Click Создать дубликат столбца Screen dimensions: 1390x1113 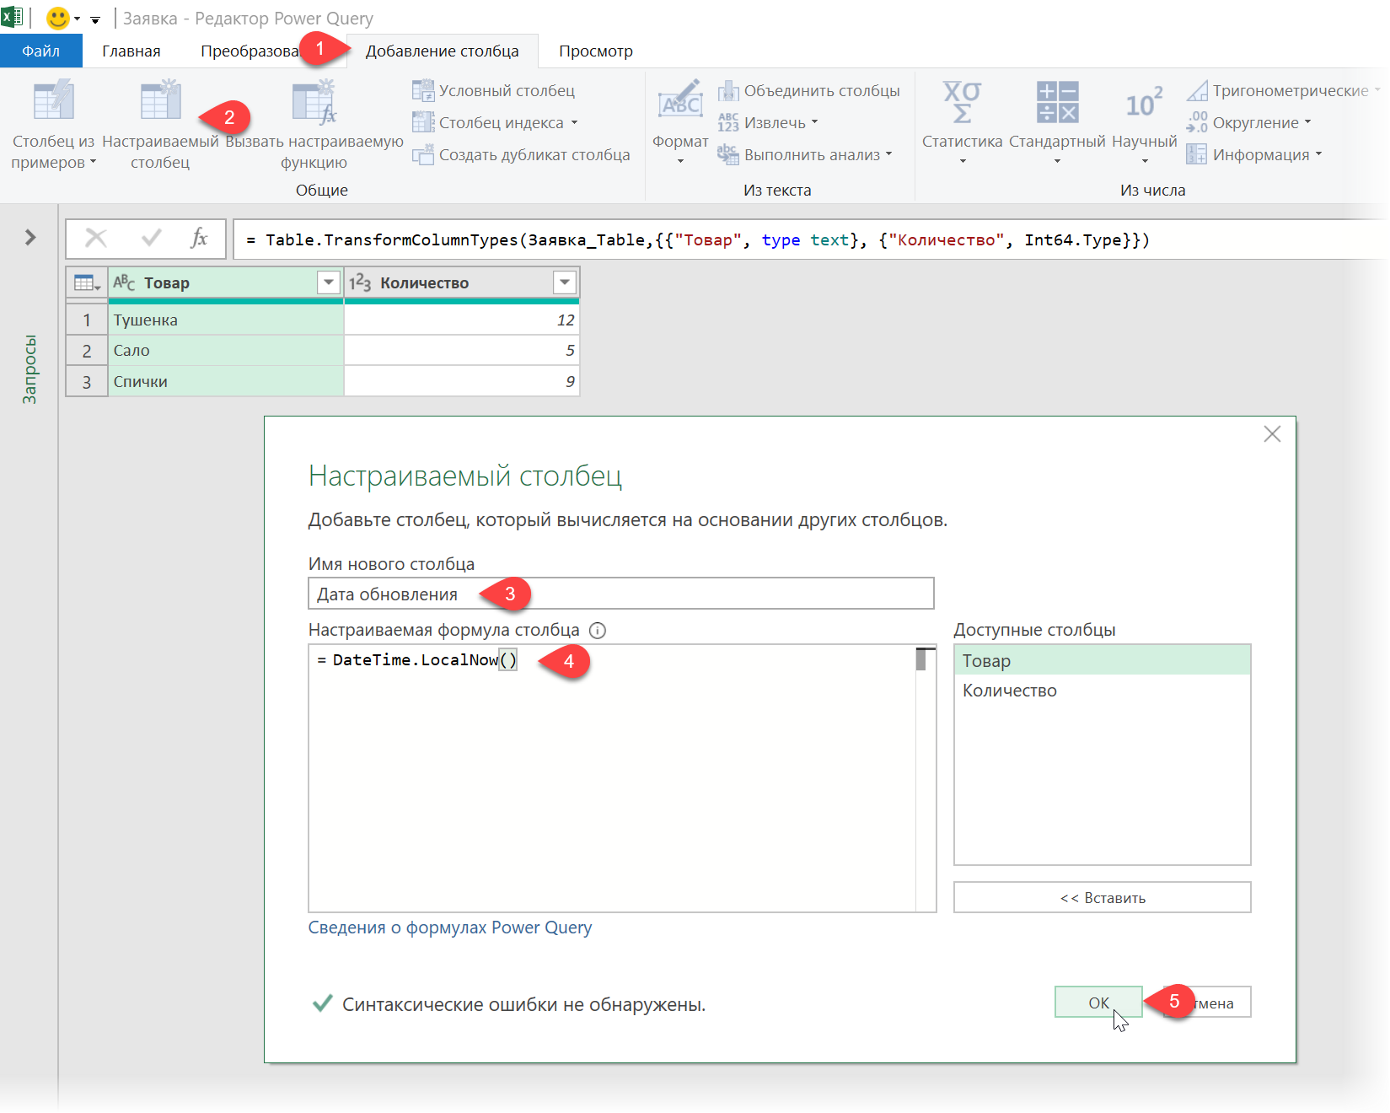(x=521, y=154)
